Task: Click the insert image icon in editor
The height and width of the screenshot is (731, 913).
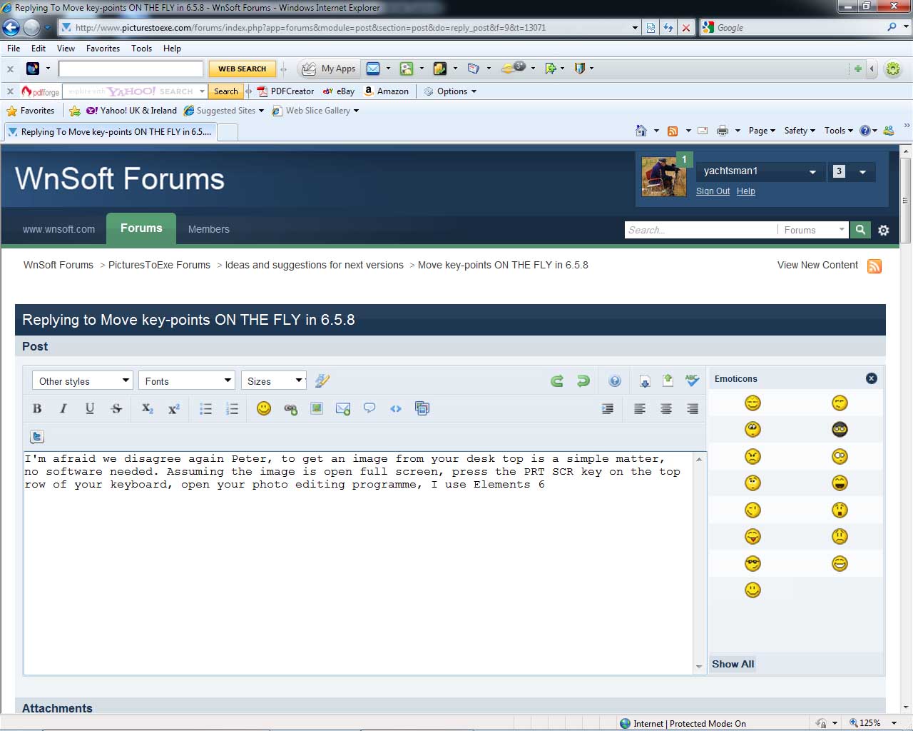Action: (x=317, y=409)
